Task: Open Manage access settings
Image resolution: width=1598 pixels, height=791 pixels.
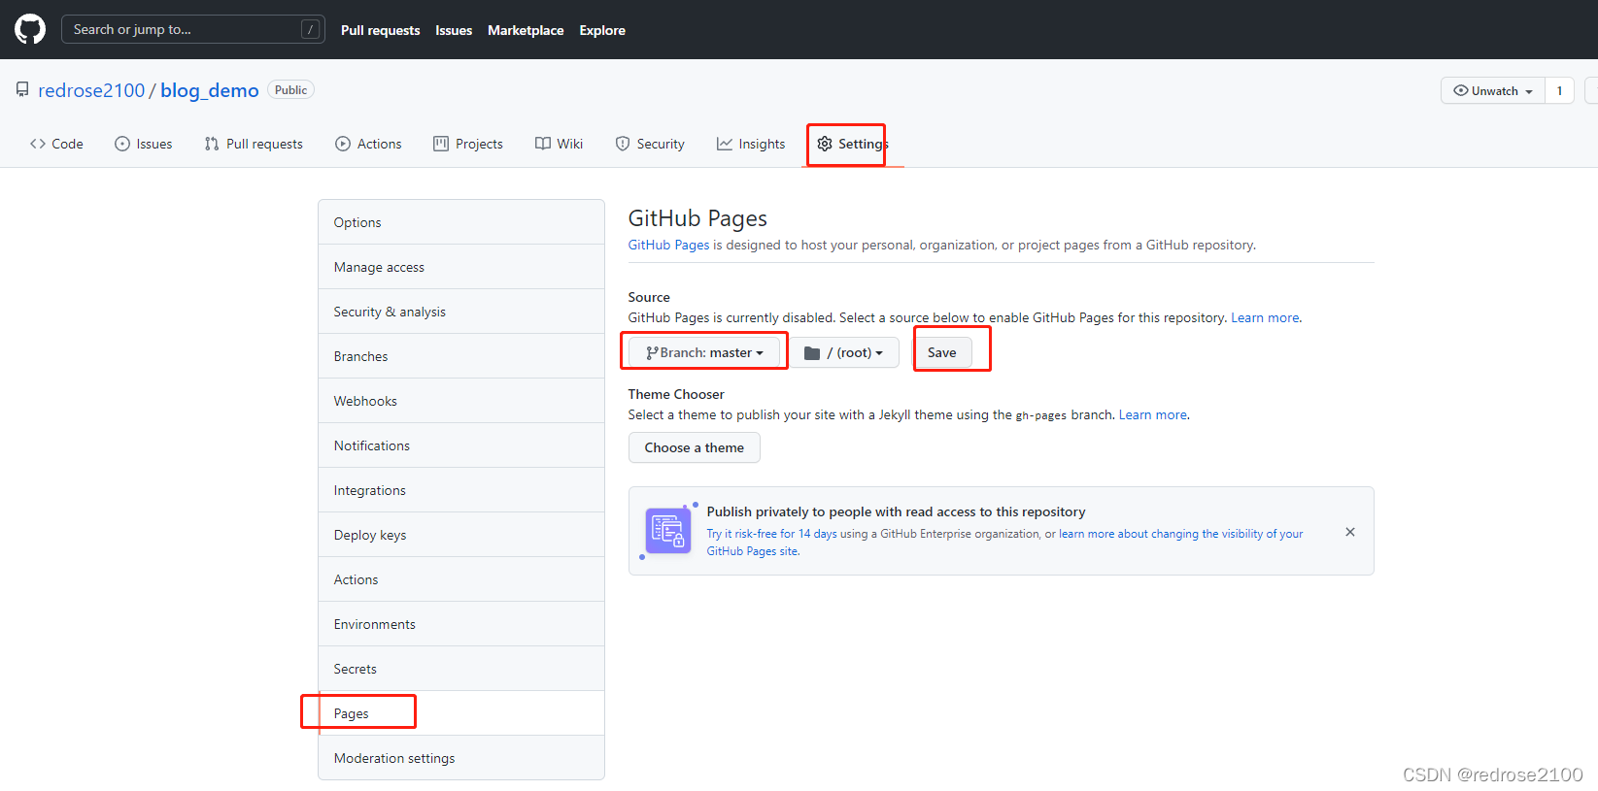Action: 461,267
